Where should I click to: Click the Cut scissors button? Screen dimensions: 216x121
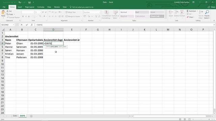[x=9, y=11]
